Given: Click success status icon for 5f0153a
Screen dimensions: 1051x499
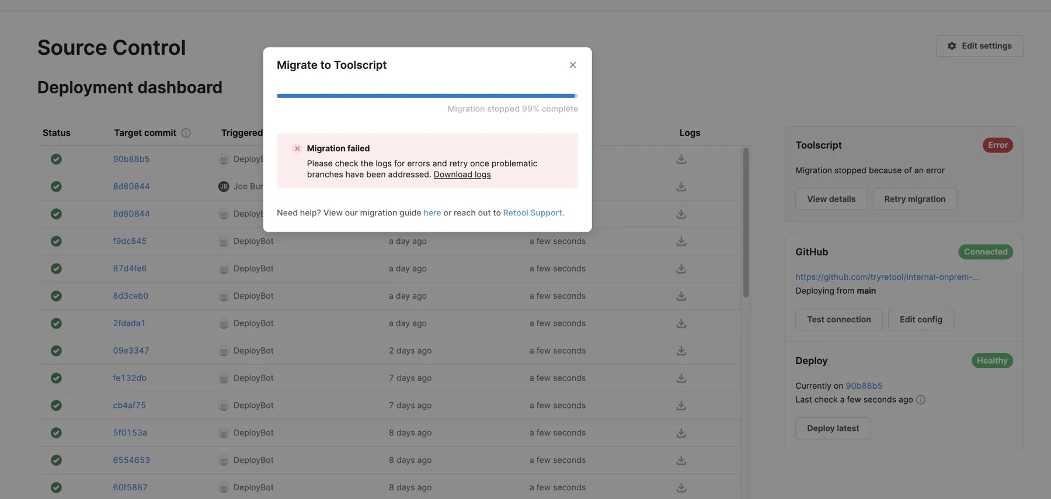Looking at the screenshot, I should click(x=56, y=432).
